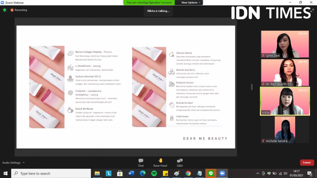Click the "Nikita is talking..." notice
Viewport: 317px width, 178px height.
pyautogui.click(x=158, y=11)
